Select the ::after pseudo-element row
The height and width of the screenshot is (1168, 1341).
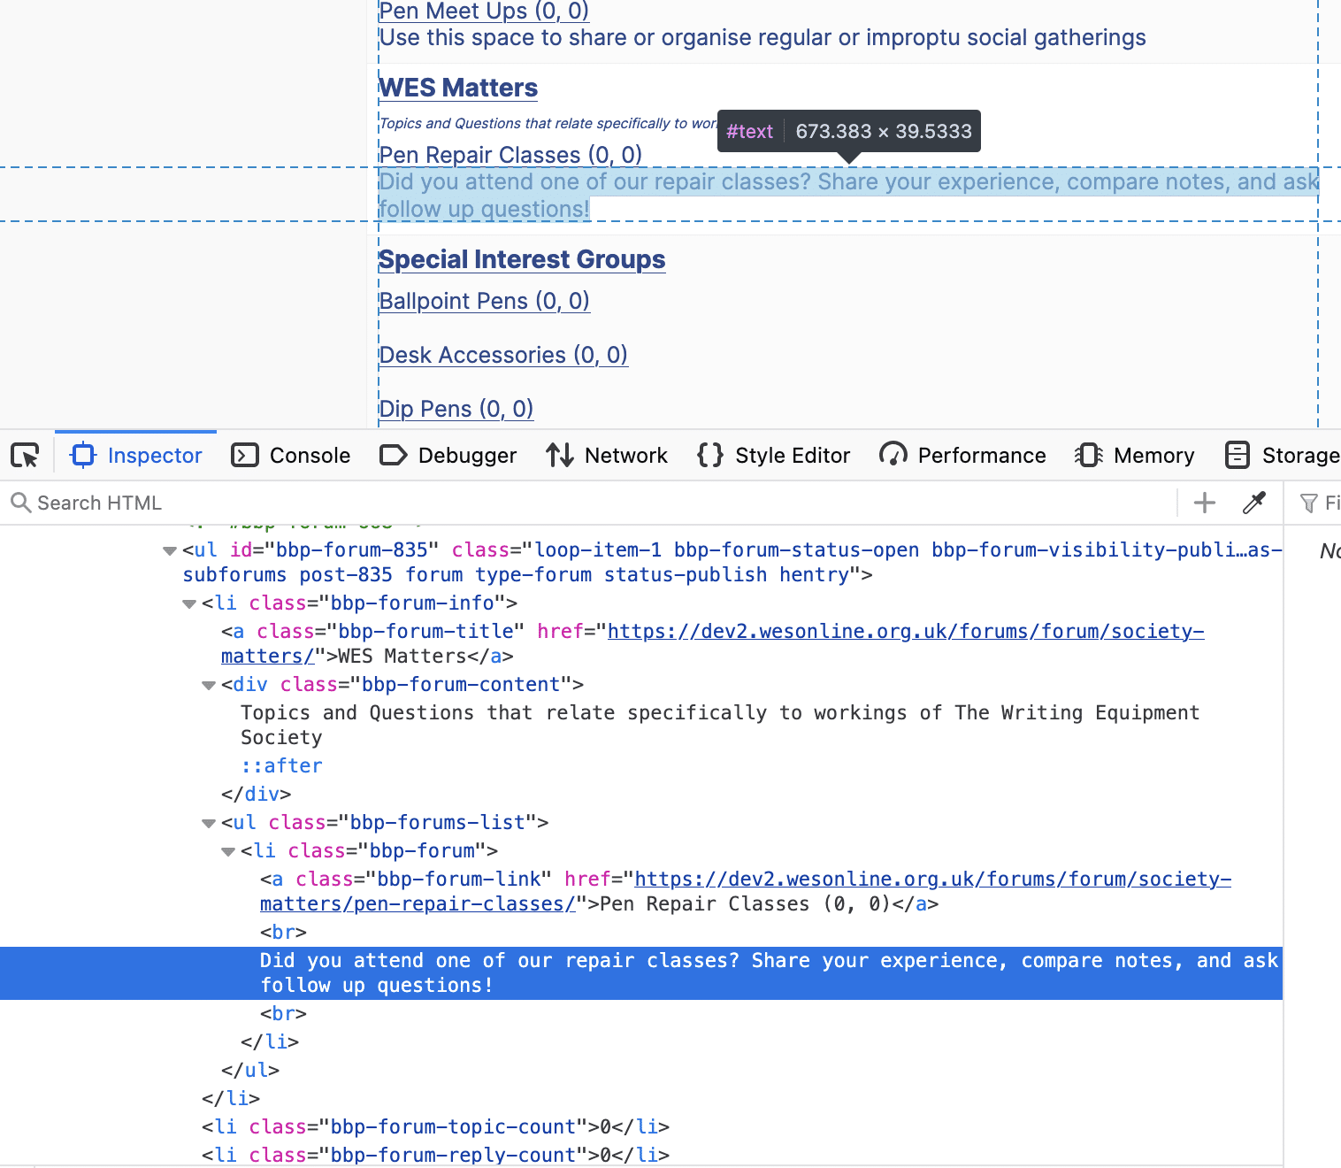point(281,765)
